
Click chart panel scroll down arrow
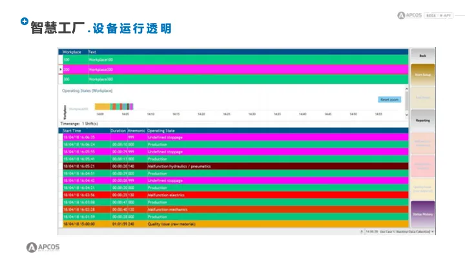407,115
